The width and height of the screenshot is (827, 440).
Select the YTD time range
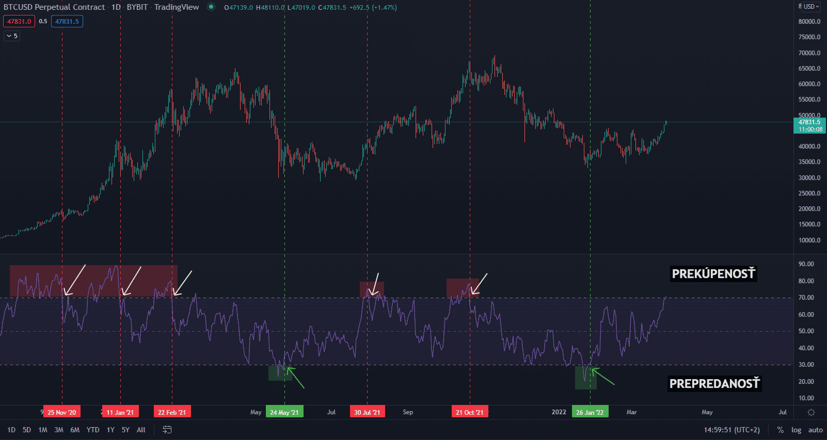(x=93, y=430)
